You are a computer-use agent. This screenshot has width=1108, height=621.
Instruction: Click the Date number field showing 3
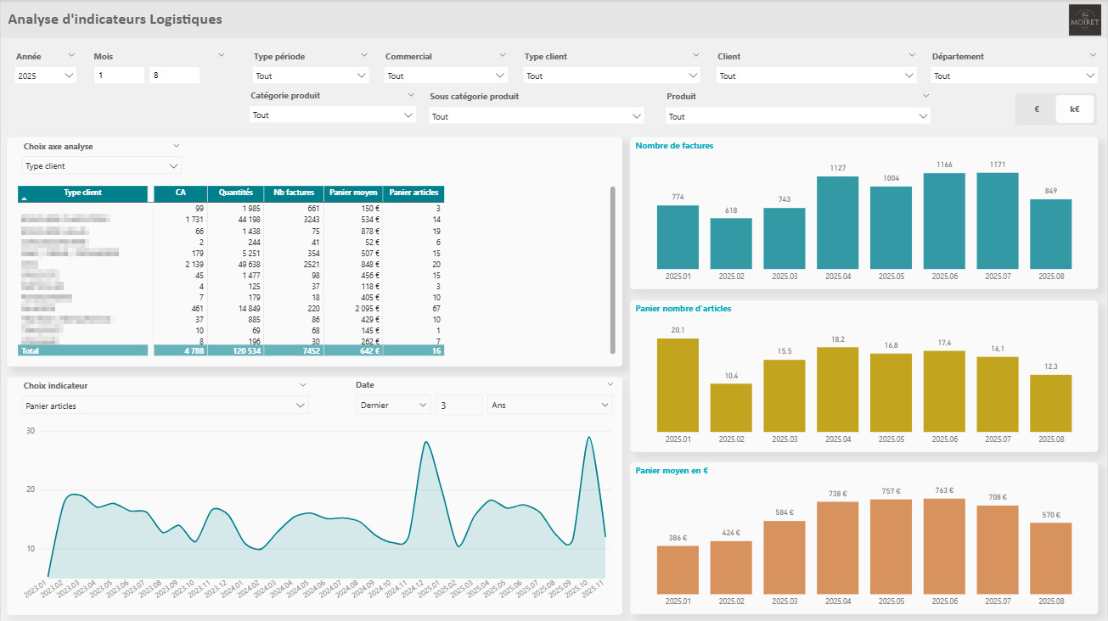(x=458, y=406)
